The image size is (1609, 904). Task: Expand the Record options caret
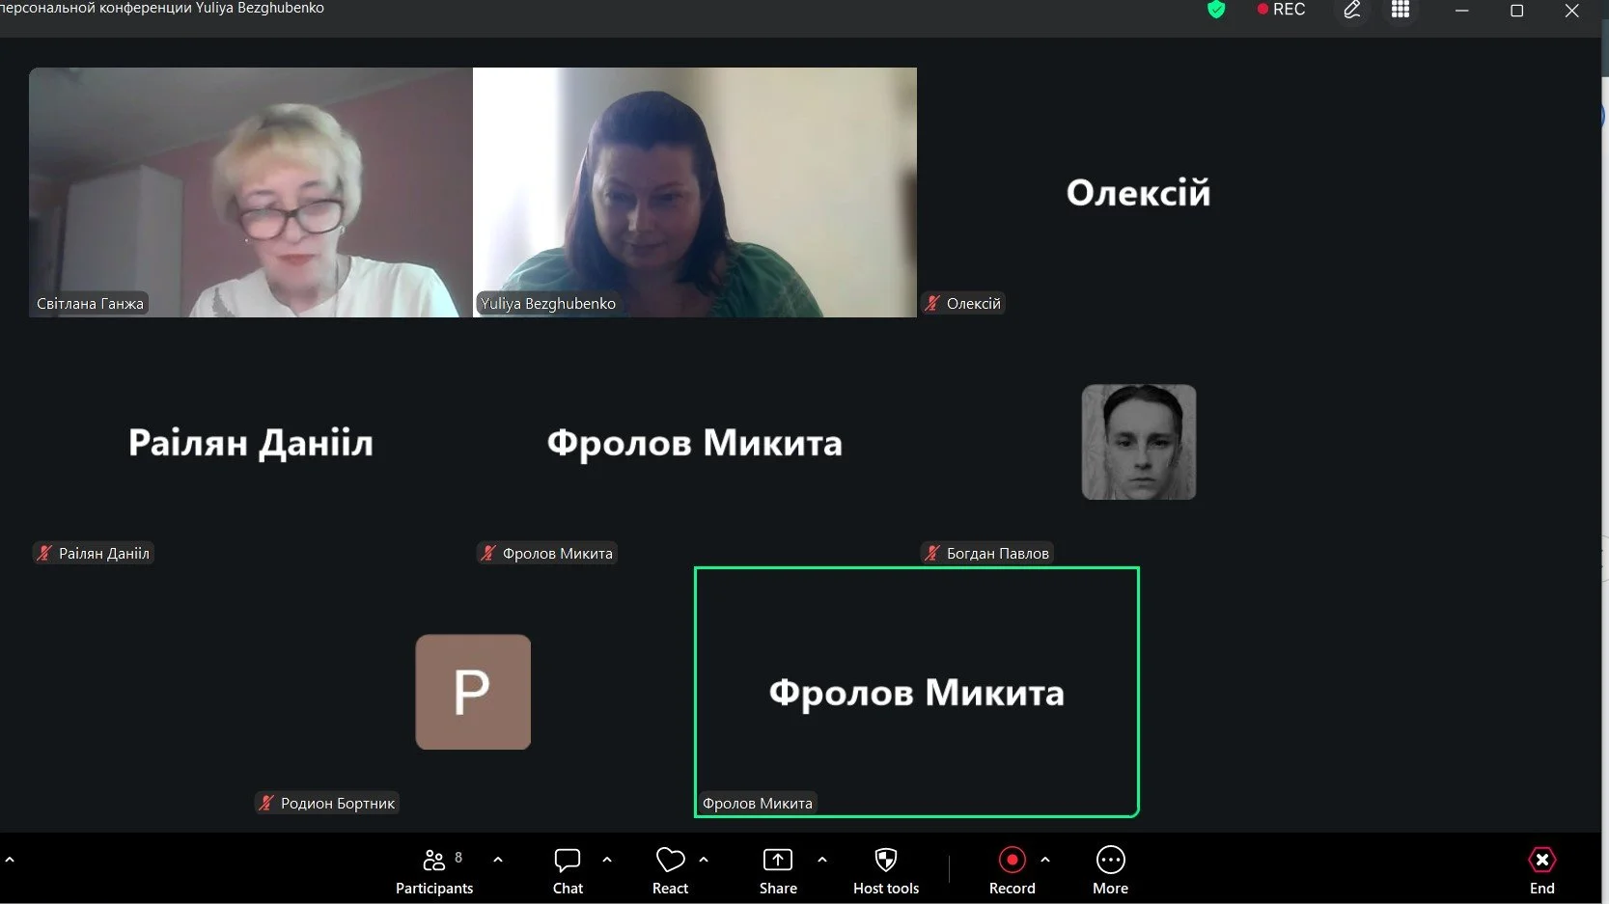1045,859
